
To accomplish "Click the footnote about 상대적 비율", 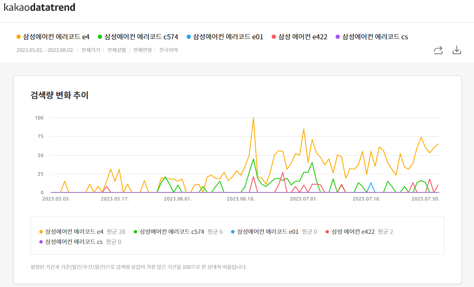I will click(139, 267).
